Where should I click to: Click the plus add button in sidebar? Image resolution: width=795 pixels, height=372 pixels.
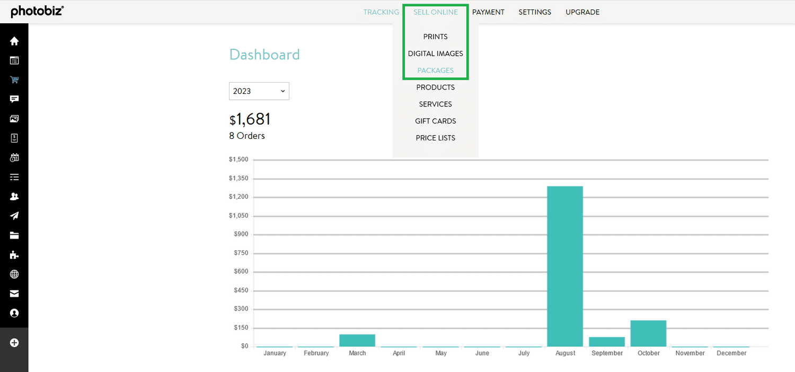[14, 343]
